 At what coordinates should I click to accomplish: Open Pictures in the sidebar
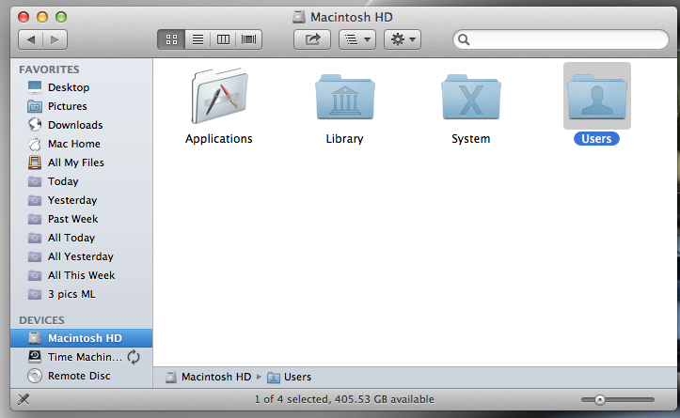82,106
